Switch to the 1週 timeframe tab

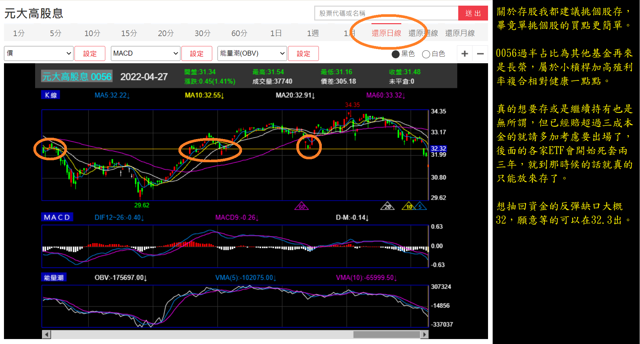pos(313,33)
